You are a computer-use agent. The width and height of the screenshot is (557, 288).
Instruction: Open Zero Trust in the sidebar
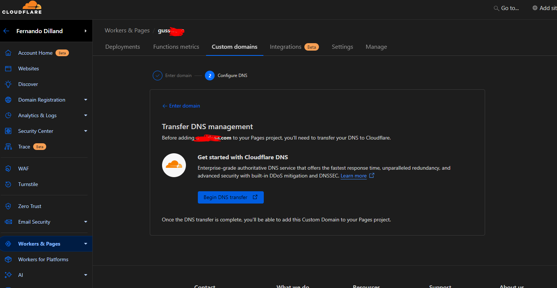click(x=30, y=206)
